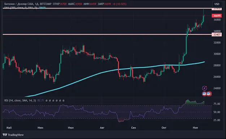
Task: Click the RSI 25.00 axis label
Action: coord(217,120)
